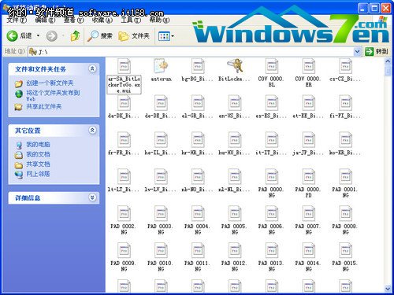Toggle the Folders (文件夹) pane button
The width and height of the screenshot is (394, 295).
point(134,36)
